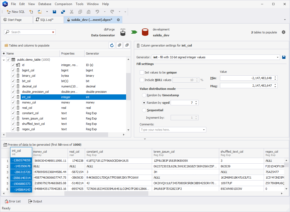Tick the Include NULL values checkbox
This screenshot has width=290, height=212.
pyautogui.click(x=142, y=80)
